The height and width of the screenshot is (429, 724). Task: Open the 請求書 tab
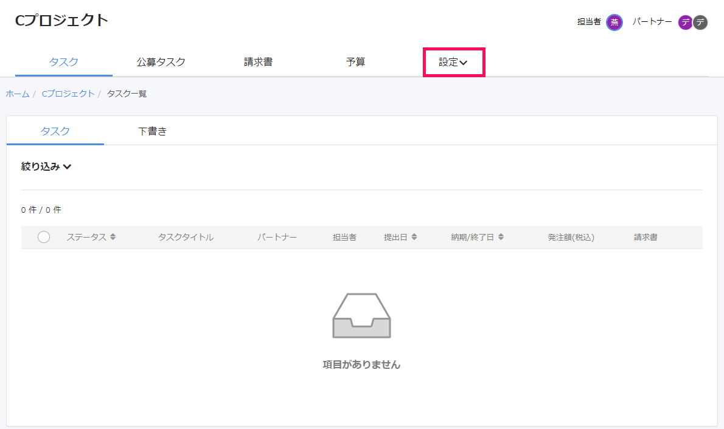click(258, 62)
